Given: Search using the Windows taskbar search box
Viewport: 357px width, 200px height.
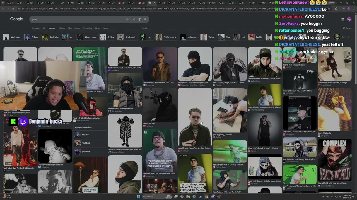Looking at the screenshot, I should [x=157, y=197].
